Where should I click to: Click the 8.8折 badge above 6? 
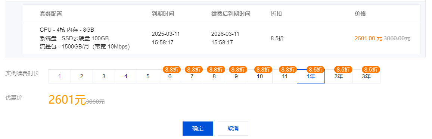(x=172, y=69)
